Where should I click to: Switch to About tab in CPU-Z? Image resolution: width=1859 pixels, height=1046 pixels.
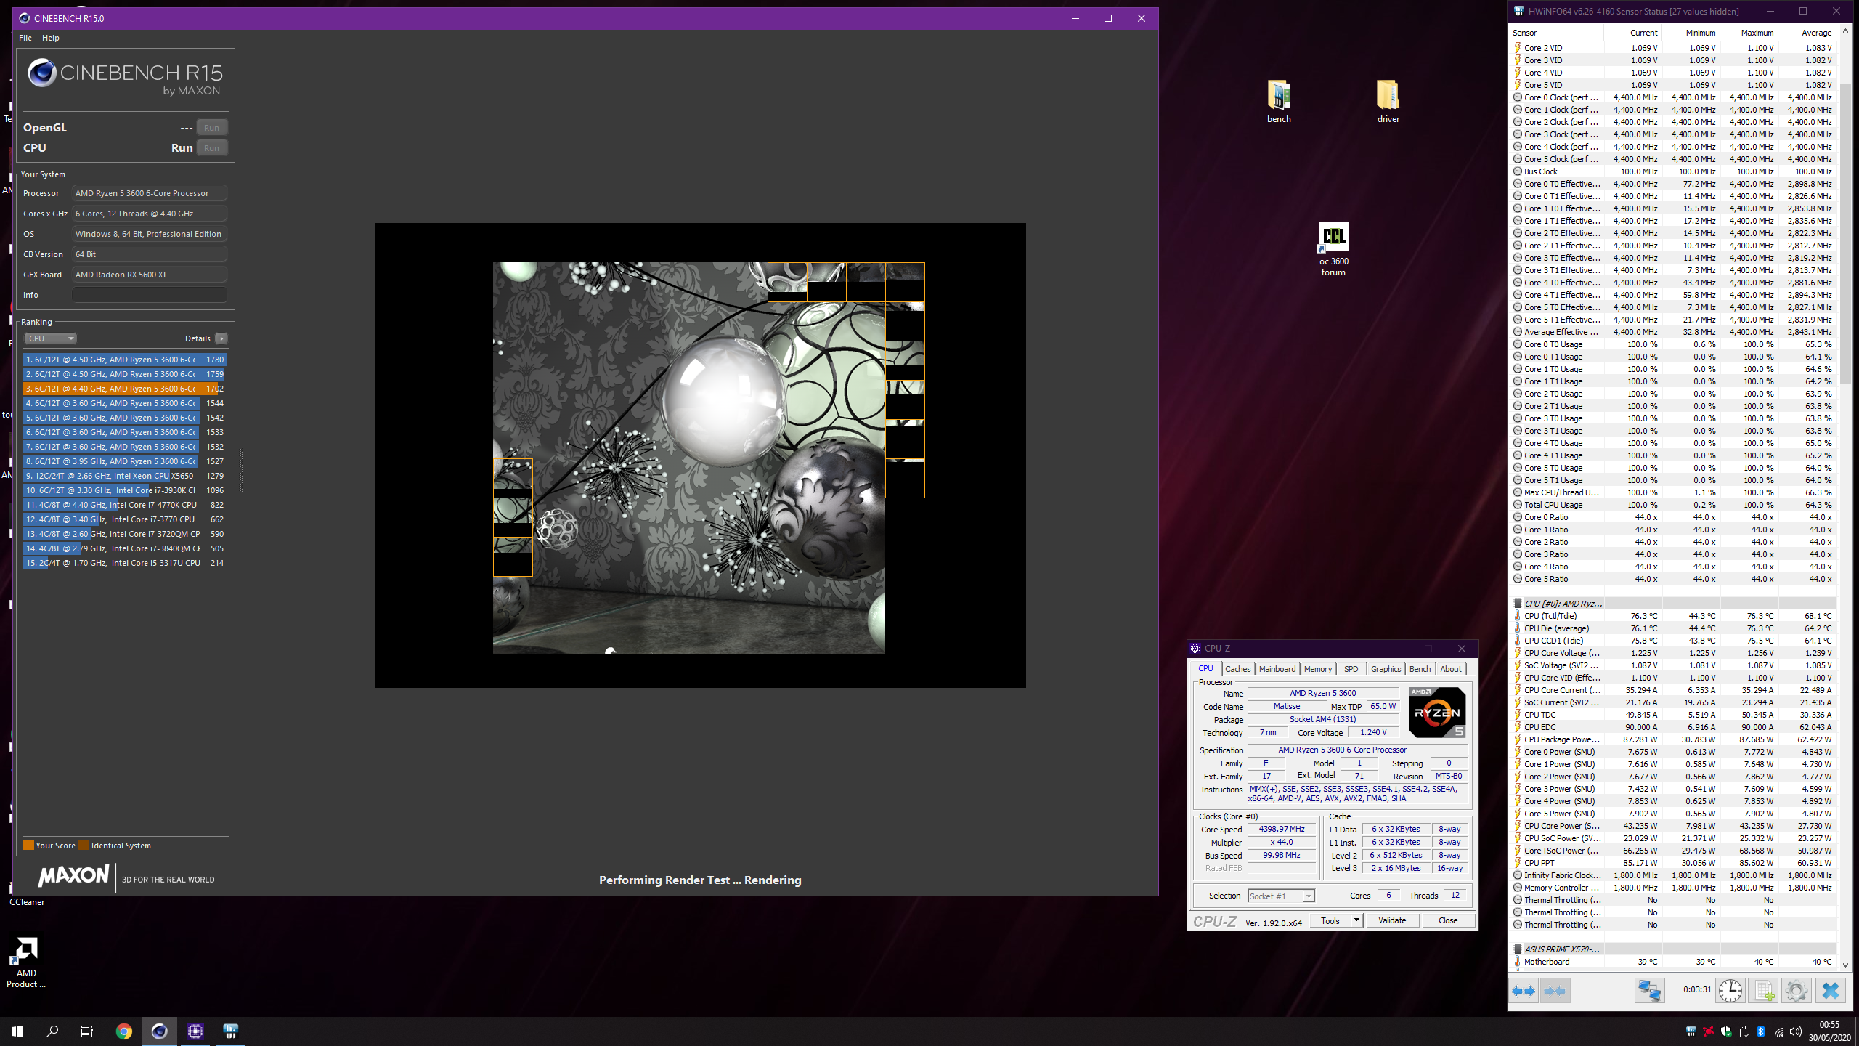pos(1451,669)
